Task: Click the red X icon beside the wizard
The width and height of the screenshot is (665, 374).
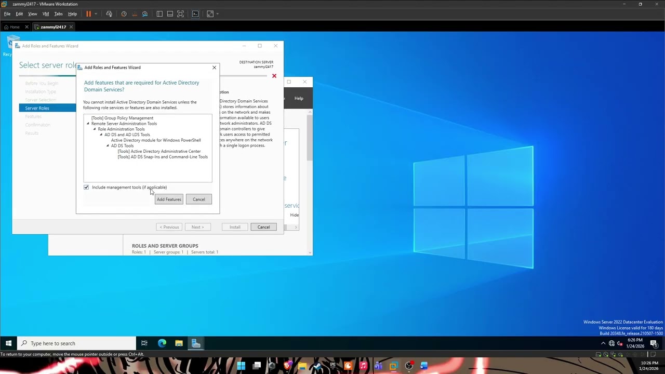Action: pos(274,76)
